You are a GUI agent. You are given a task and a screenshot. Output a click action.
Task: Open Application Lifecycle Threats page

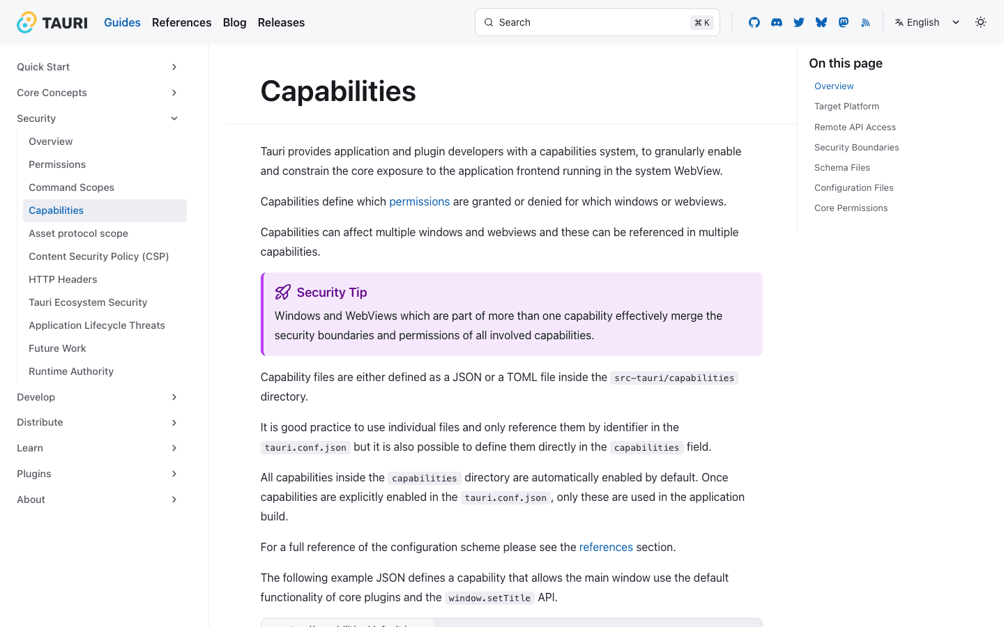(105, 325)
